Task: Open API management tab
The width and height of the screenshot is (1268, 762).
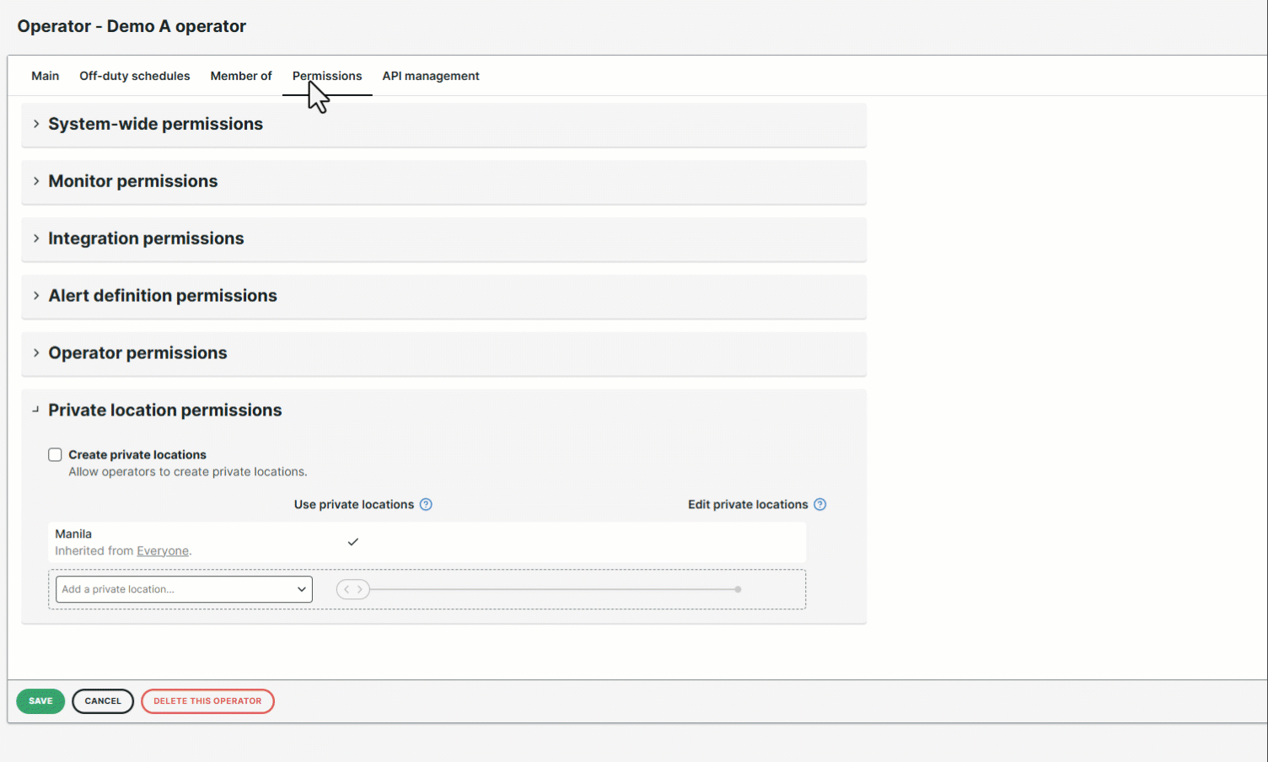Action: point(431,76)
